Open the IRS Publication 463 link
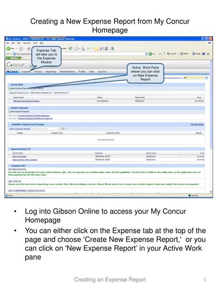This screenshot has width=220, height=293. click(17, 169)
